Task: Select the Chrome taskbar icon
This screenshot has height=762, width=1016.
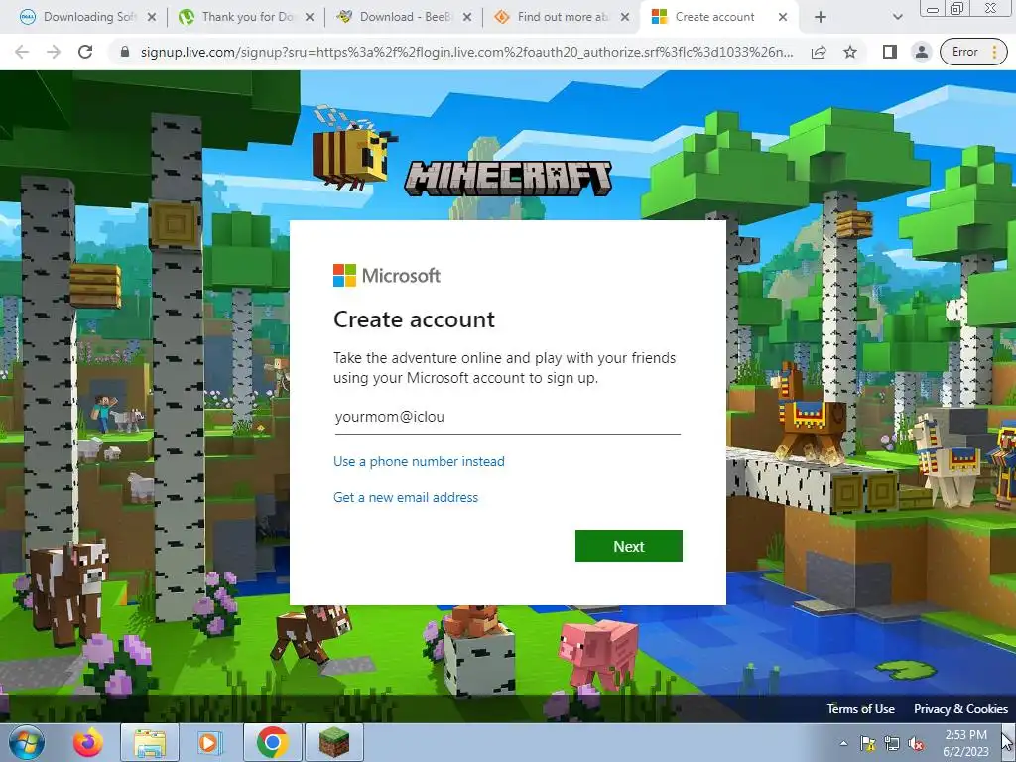Action: 272,742
